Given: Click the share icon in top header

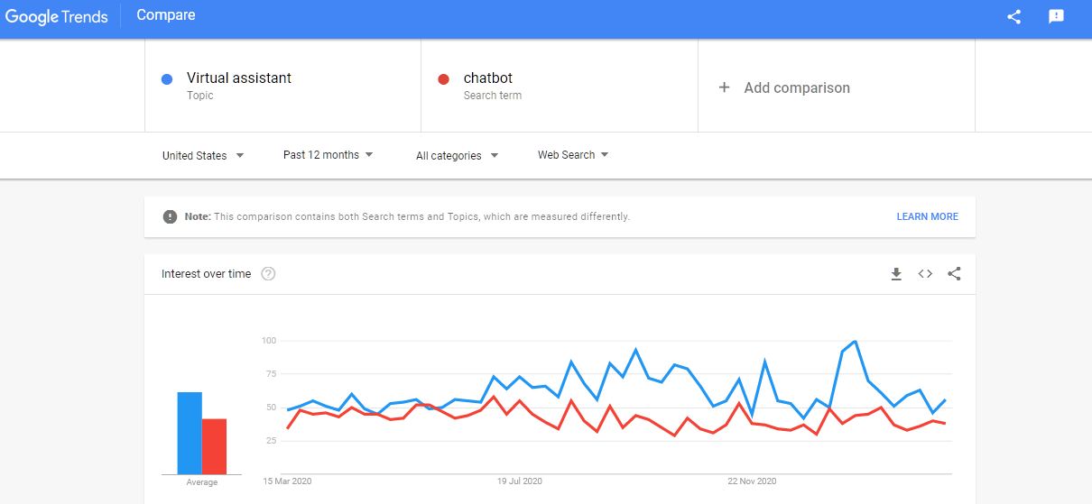Looking at the screenshot, I should pos(1014,16).
